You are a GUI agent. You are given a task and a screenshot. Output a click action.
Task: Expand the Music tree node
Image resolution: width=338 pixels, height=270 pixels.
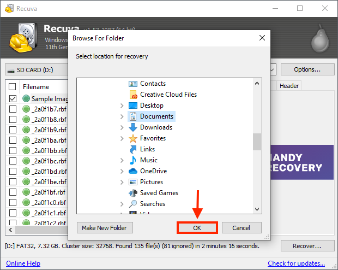coord(122,160)
